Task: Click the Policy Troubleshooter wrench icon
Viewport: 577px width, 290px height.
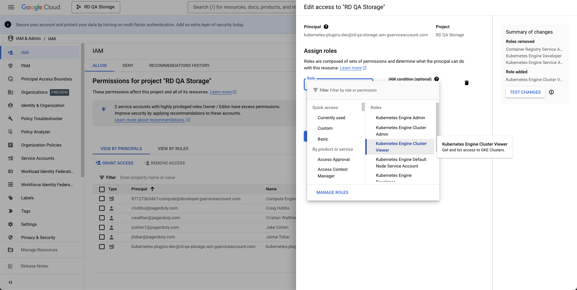Action: (11, 119)
